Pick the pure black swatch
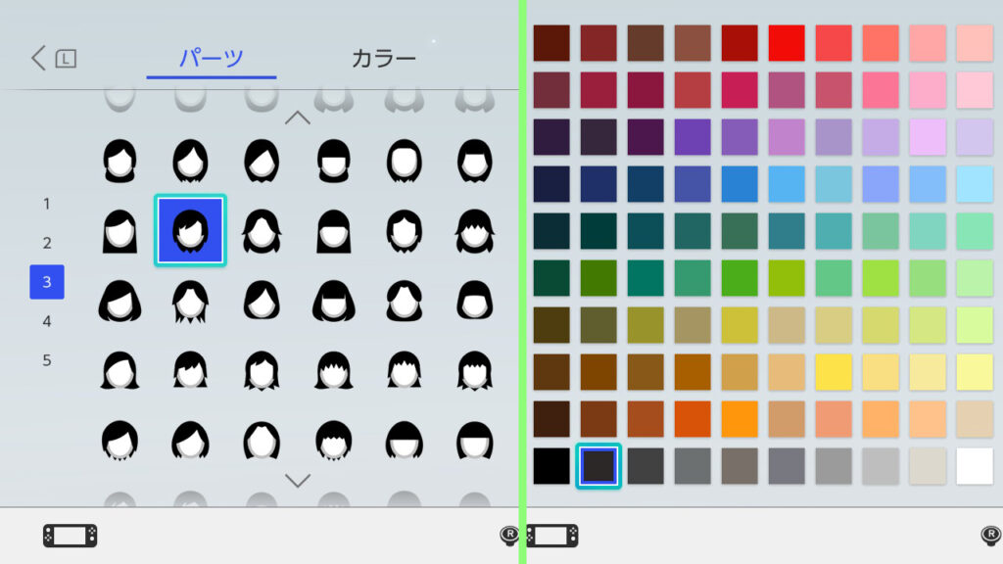 click(x=551, y=466)
